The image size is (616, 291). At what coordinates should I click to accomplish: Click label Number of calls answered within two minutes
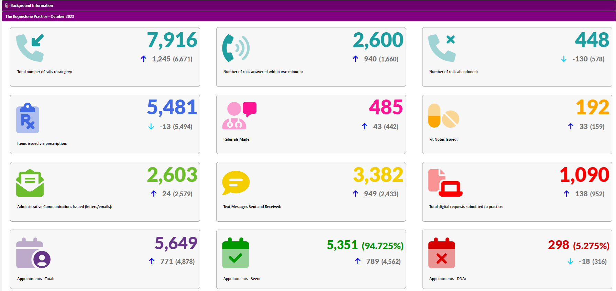point(263,72)
